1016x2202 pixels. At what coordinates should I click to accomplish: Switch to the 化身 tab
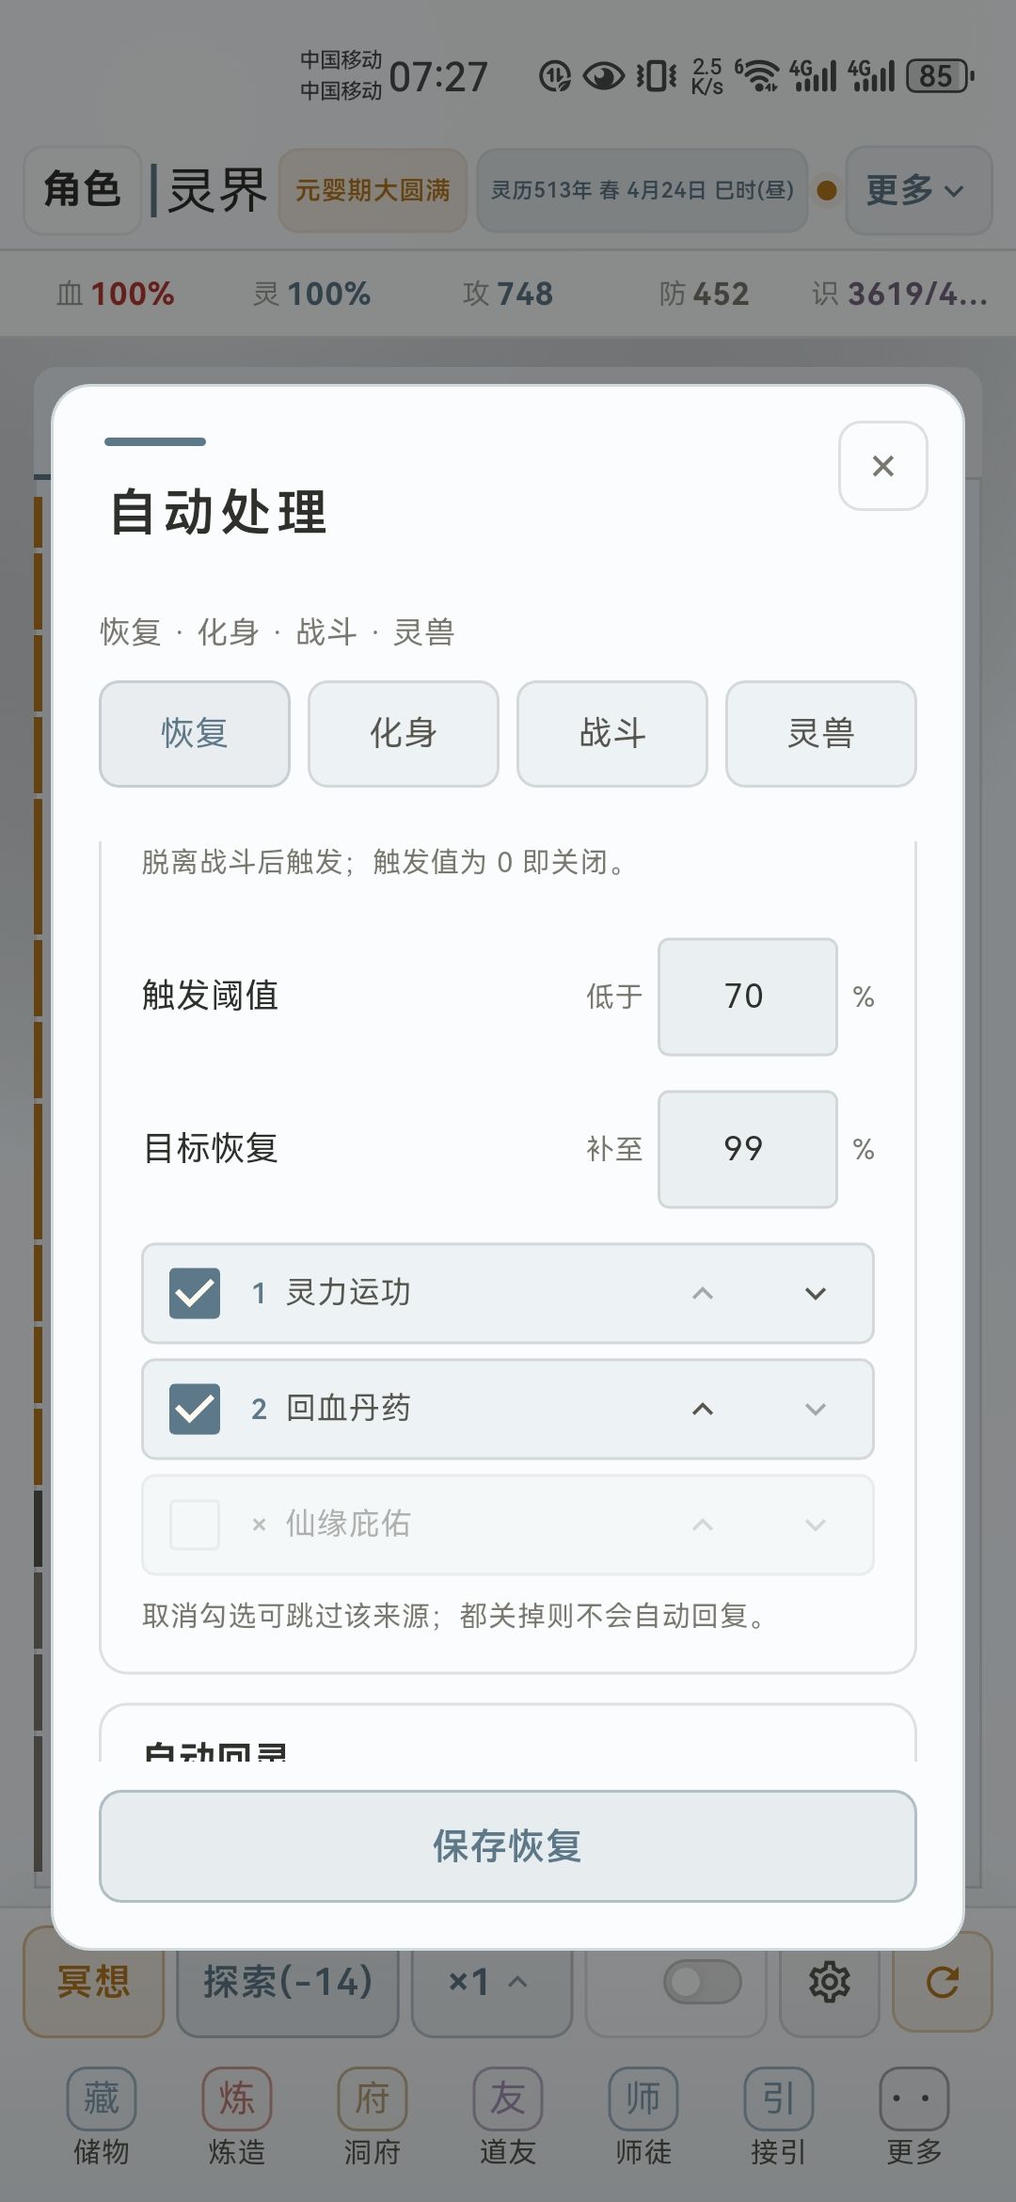pos(404,733)
